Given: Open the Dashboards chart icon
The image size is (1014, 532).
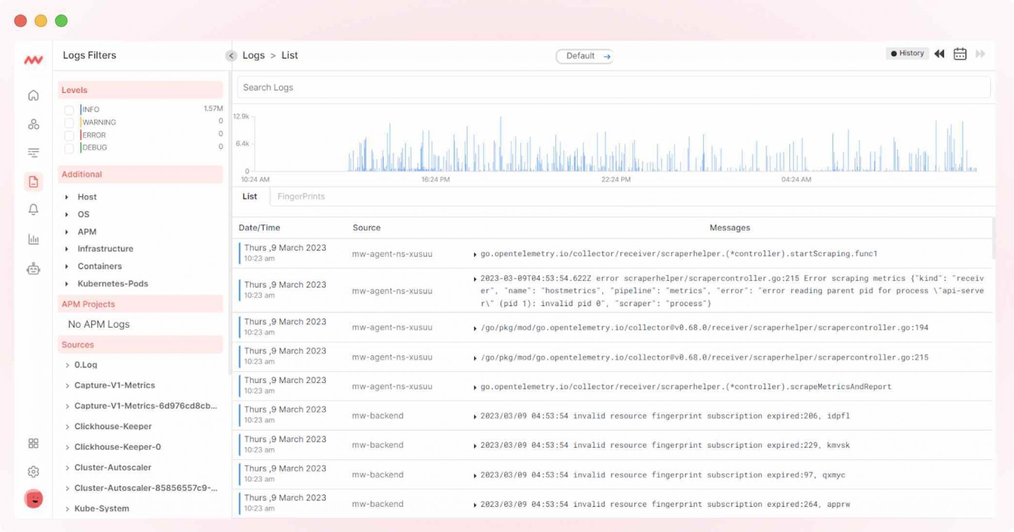Looking at the screenshot, I should 33,239.
